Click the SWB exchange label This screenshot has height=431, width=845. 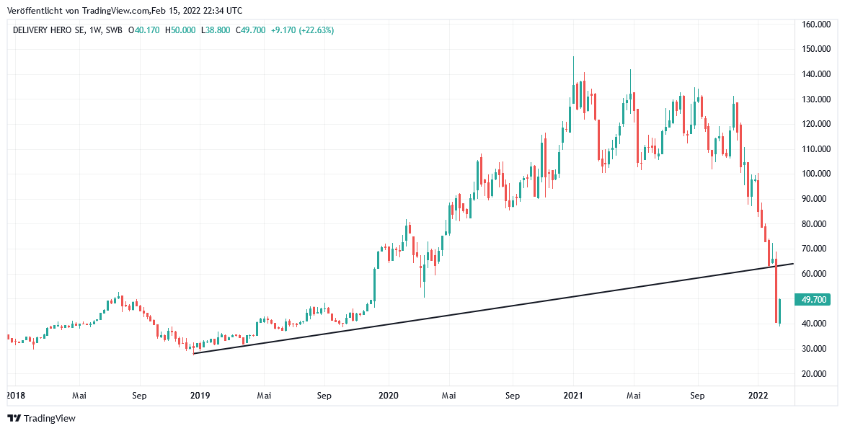[x=112, y=31]
